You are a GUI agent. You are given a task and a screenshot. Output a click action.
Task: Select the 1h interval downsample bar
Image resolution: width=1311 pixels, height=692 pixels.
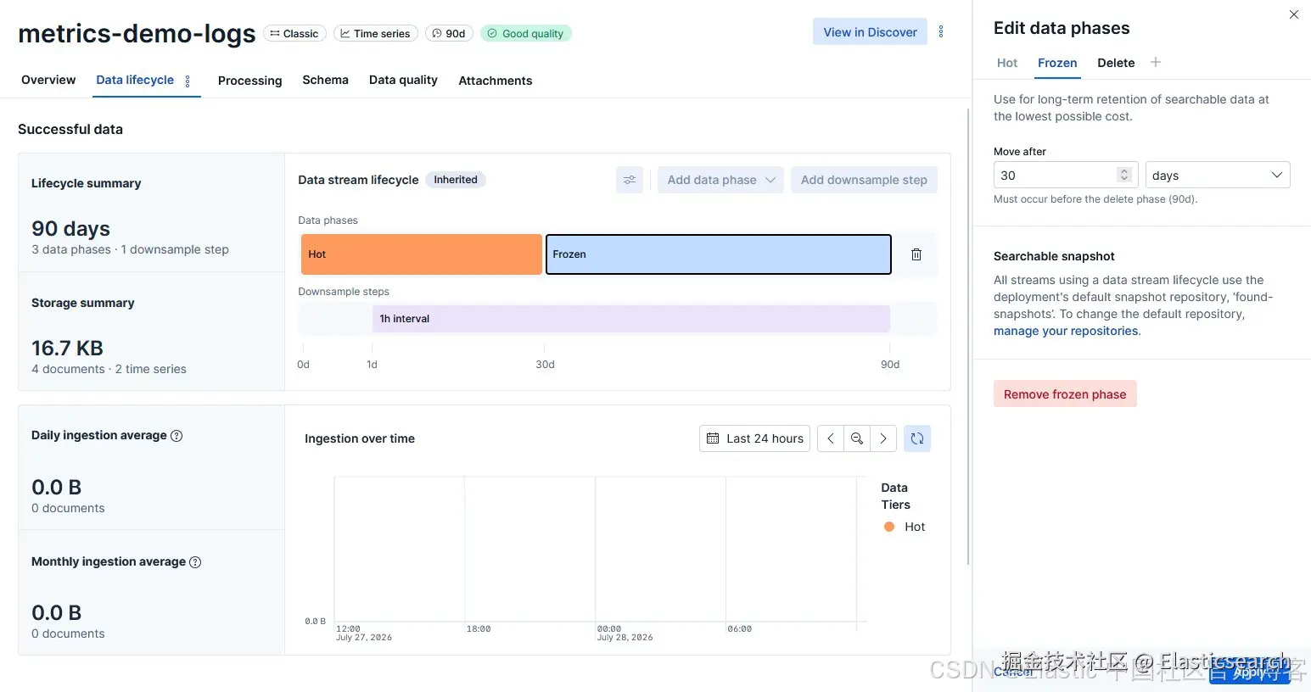point(631,319)
